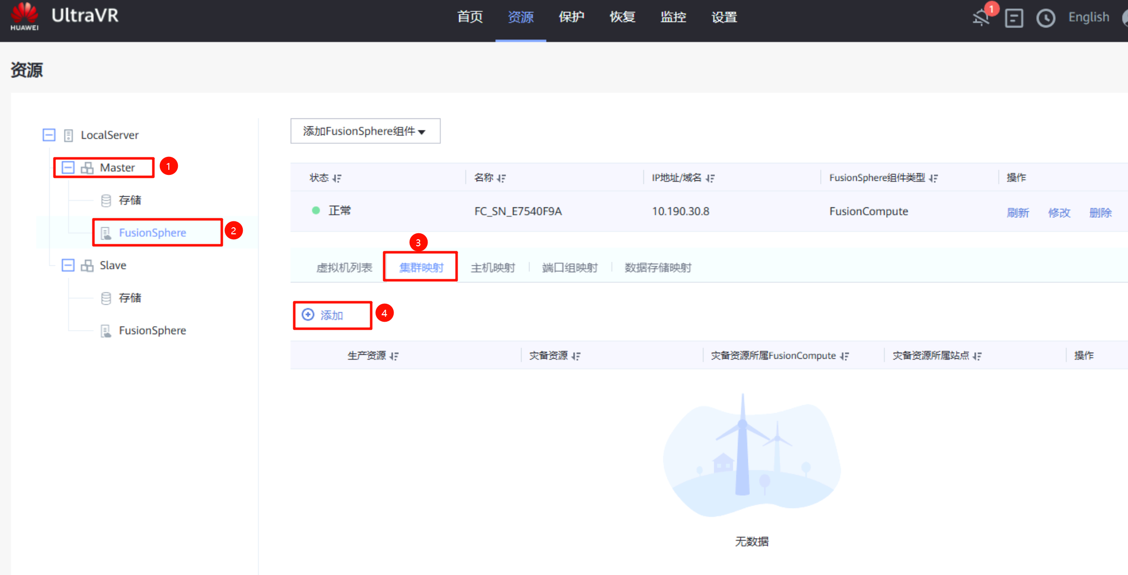Collapse the Master site node
Image resolution: width=1128 pixels, height=575 pixels.
coord(68,167)
